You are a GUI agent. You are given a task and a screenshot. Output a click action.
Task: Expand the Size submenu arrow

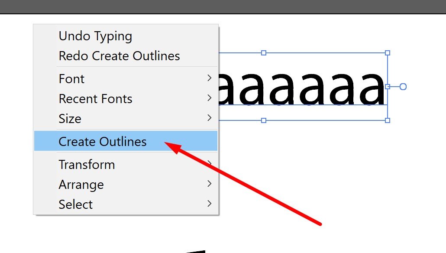(x=210, y=118)
